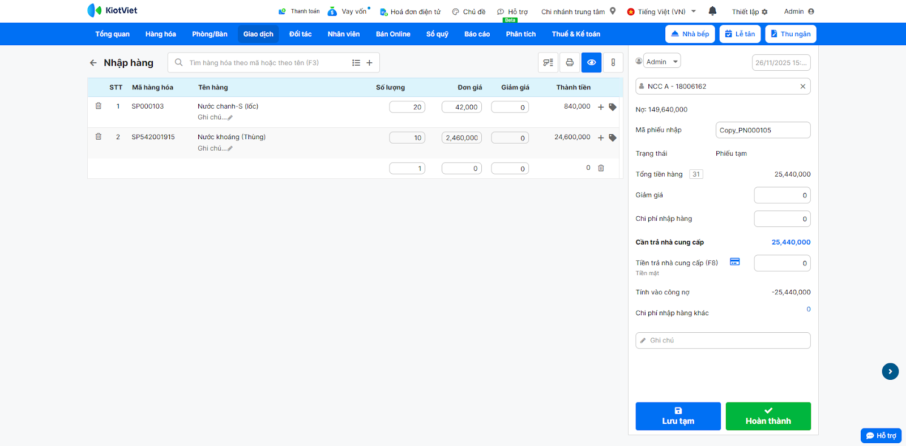Toggle the eye display button
Screen dimensions: 906x446
click(591, 63)
